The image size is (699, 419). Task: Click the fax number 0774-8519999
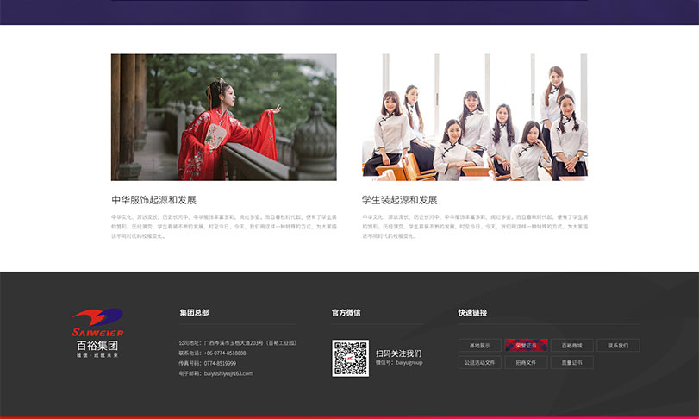click(x=221, y=363)
